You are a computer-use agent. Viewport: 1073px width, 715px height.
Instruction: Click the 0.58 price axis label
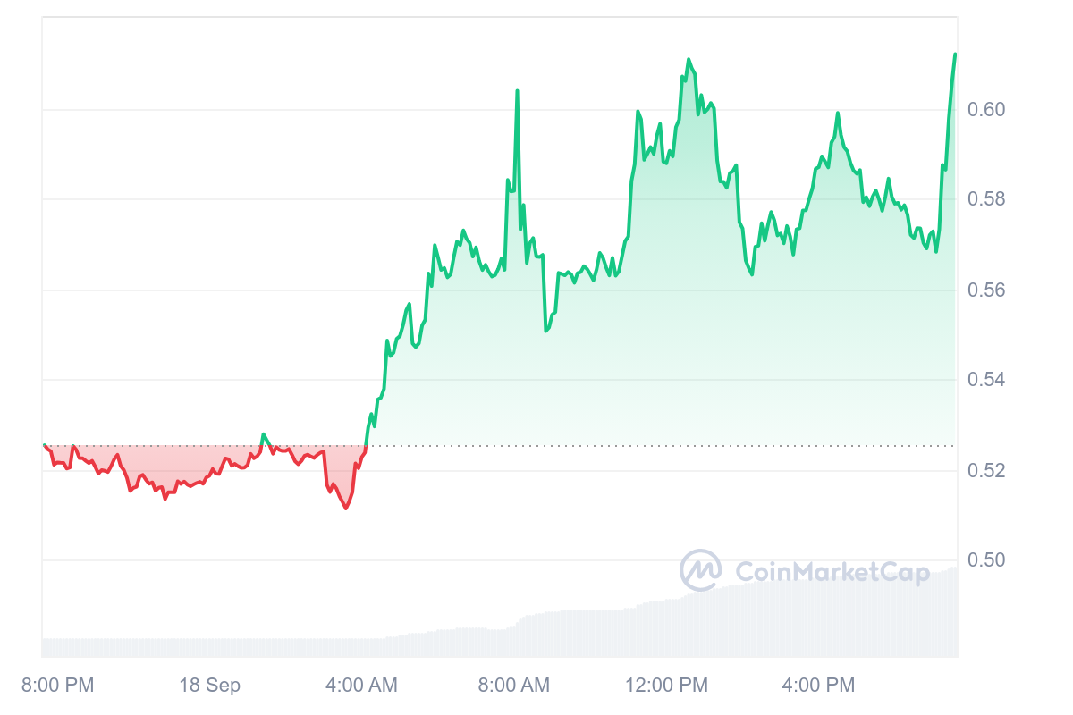[x=986, y=199]
